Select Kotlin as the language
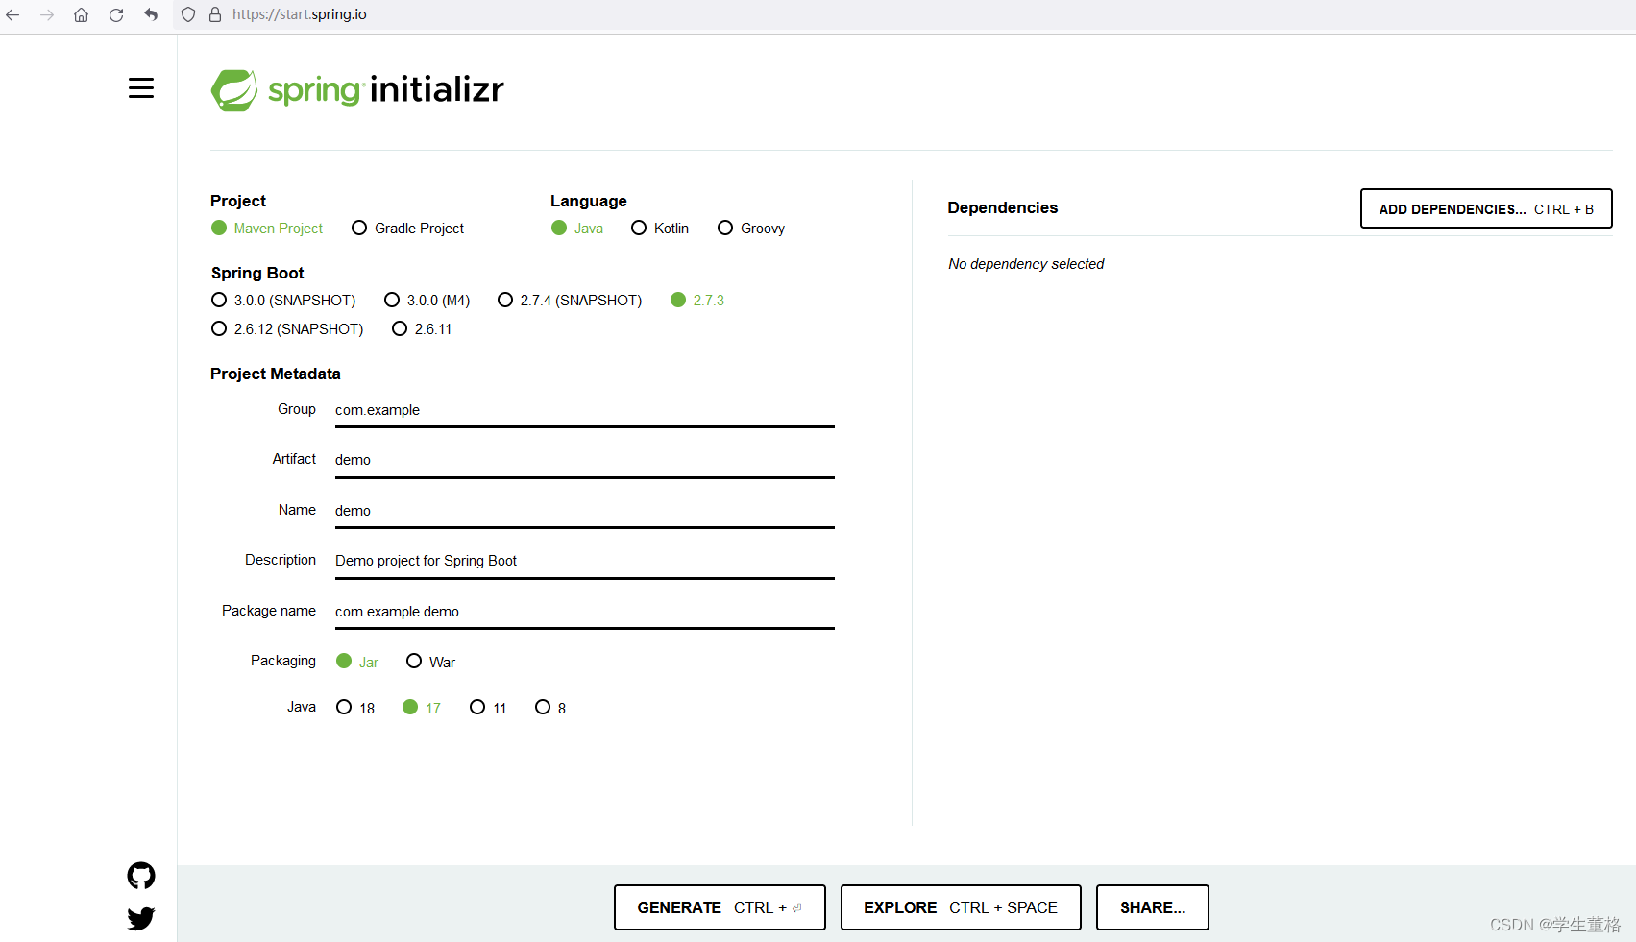This screenshot has height=942, width=1636. click(x=639, y=228)
